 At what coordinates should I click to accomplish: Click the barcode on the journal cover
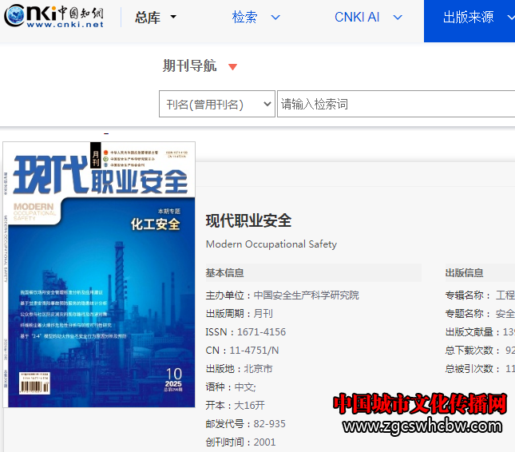point(36,387)
